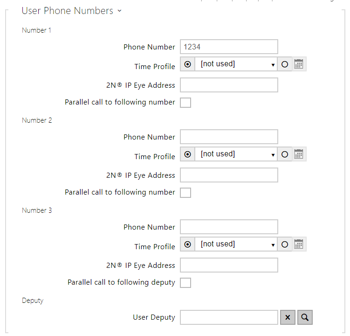Search for a User Deputy with magnifier icon
This screenshot has width=350, height=336.
tap(305, 317)
